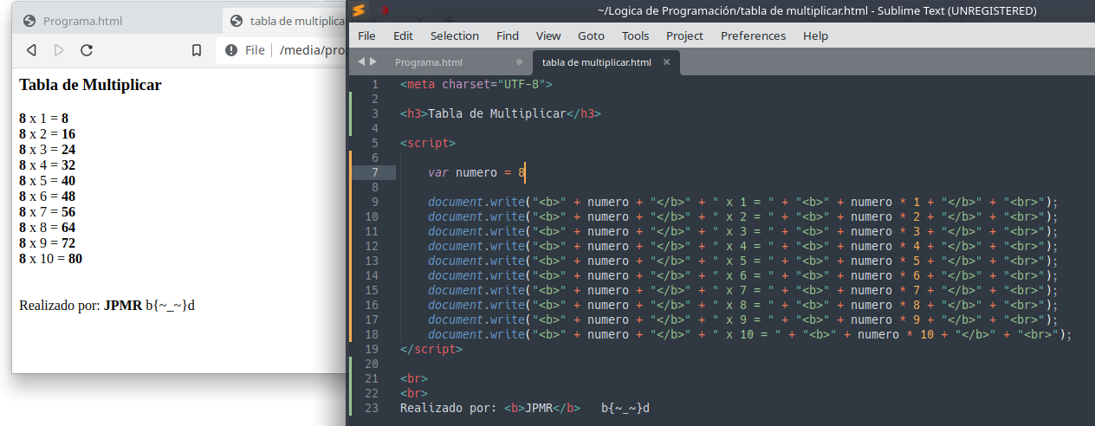
Task: Click the browser address bar path
Action: [x=312, y=50]
